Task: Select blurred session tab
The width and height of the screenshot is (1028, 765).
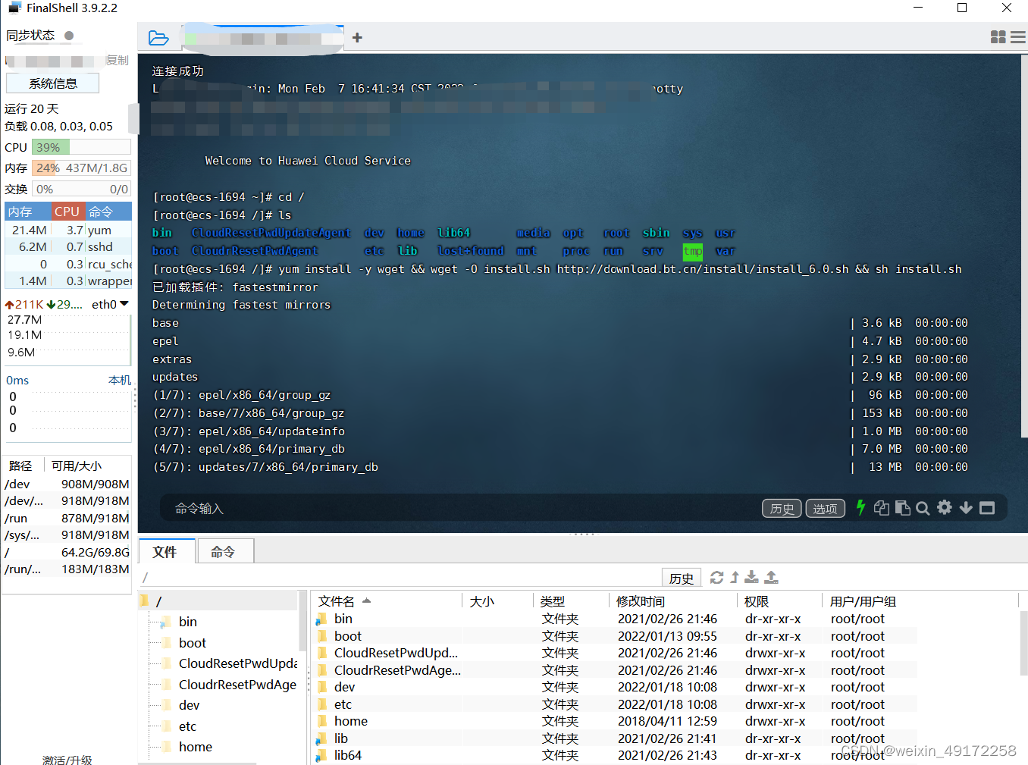Action: [x=262, y=38]
